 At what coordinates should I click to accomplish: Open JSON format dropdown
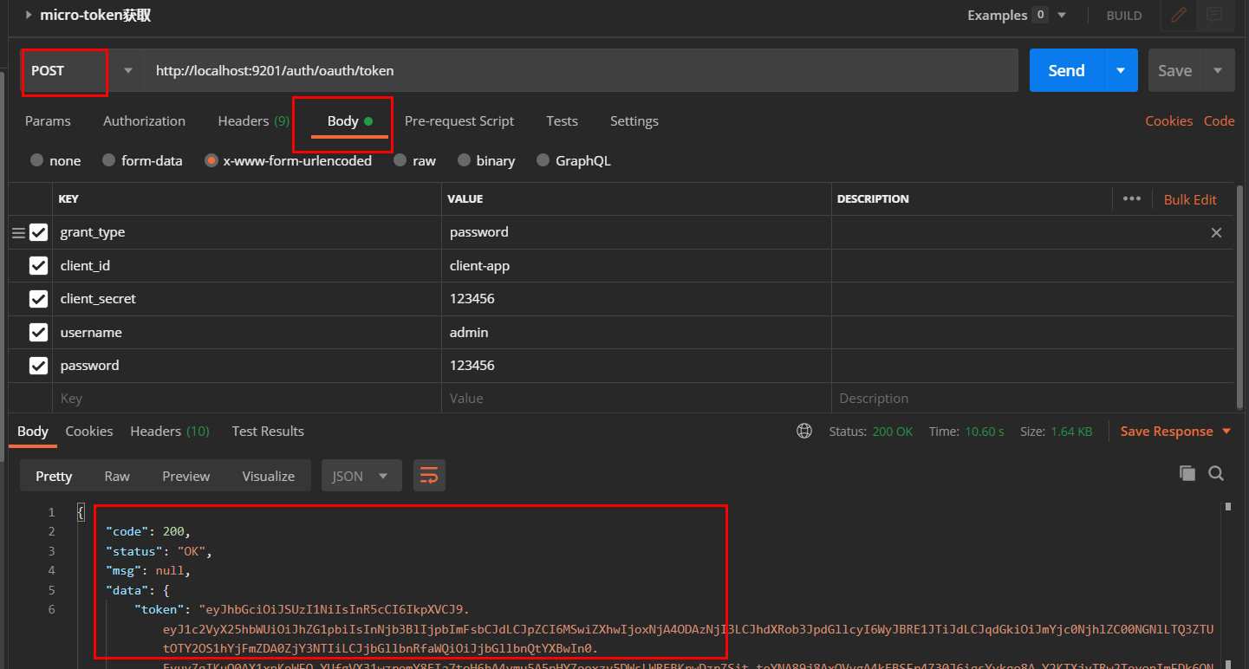coord(361,476)
